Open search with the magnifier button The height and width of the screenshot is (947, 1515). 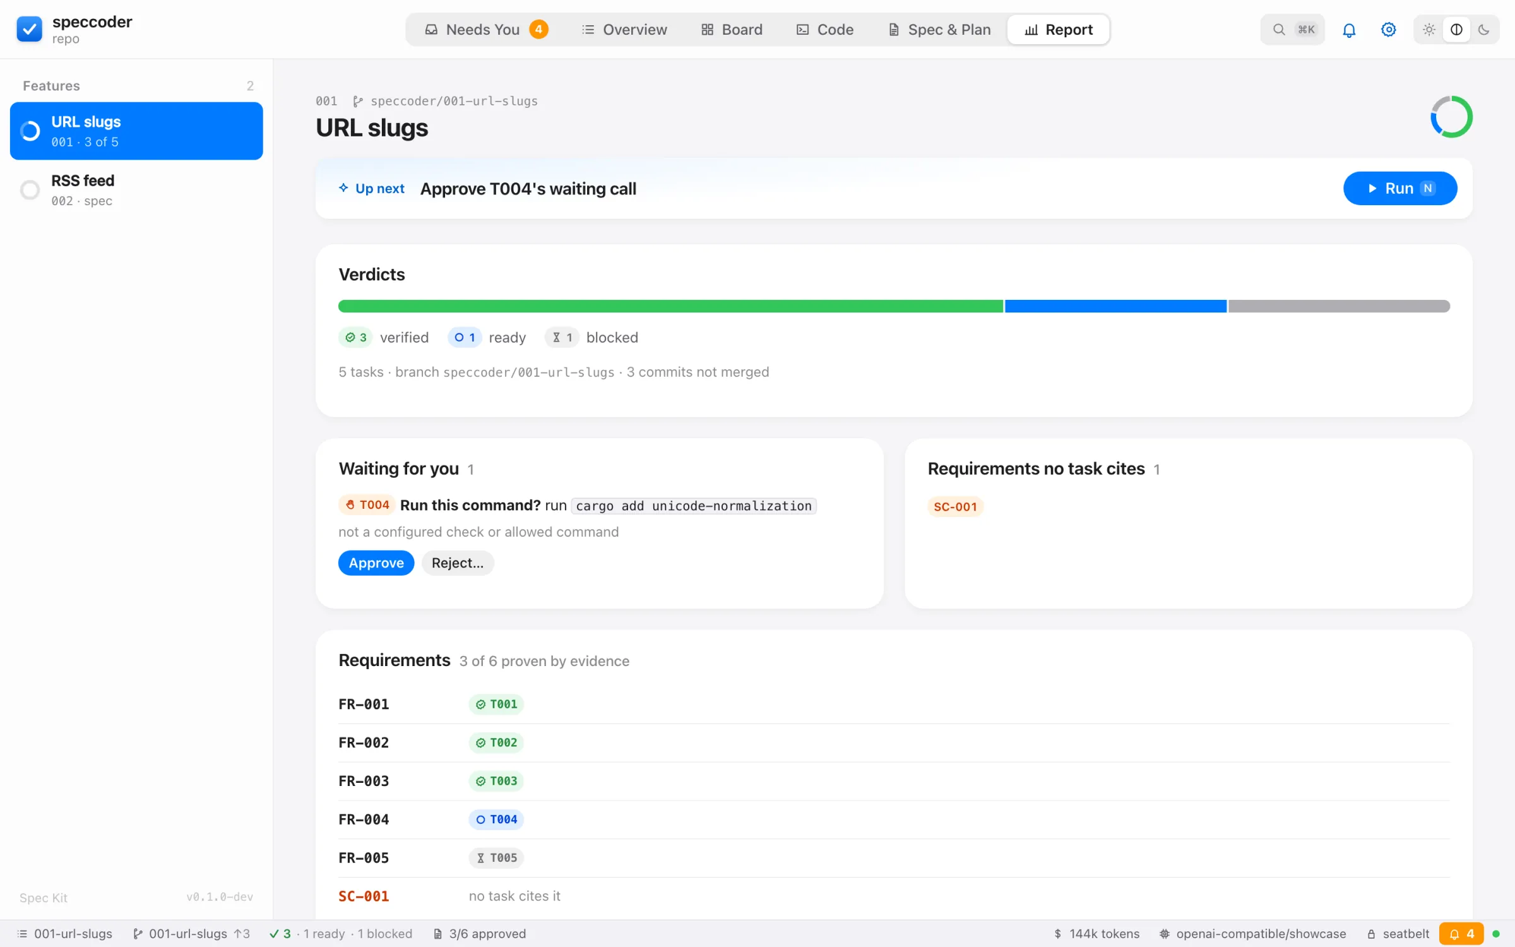click(x=1292, y=30)
